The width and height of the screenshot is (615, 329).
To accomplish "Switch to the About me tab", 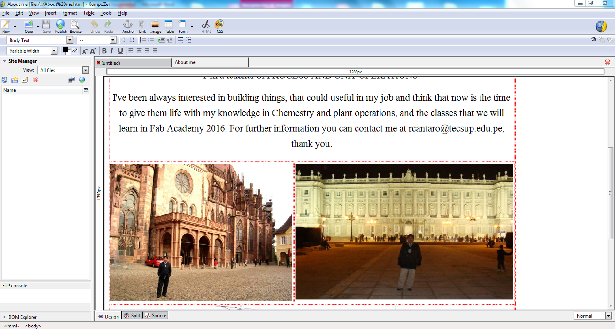I will [210, 62].
